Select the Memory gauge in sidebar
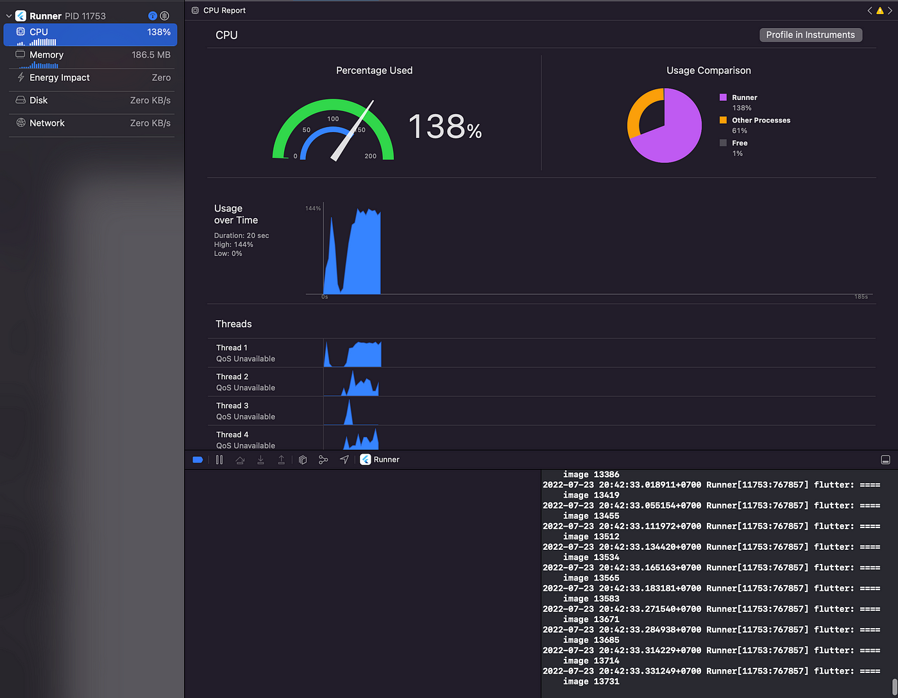 click(x=92, y=57)
